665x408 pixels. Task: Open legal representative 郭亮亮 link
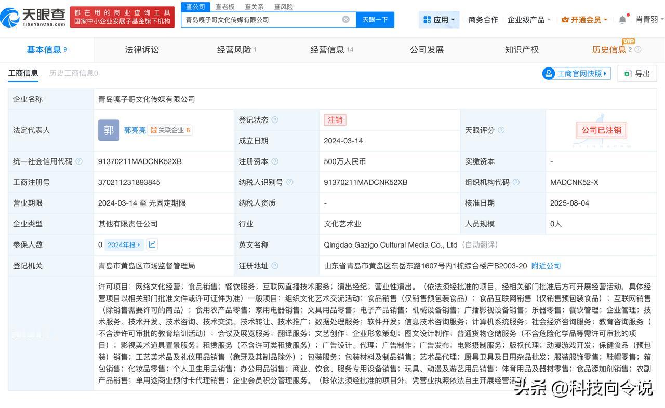point(135,130)
